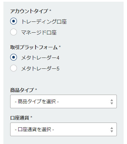Click the up arrow in 口座通貨 select box
127x144 pixels.
tap(112, 128)
